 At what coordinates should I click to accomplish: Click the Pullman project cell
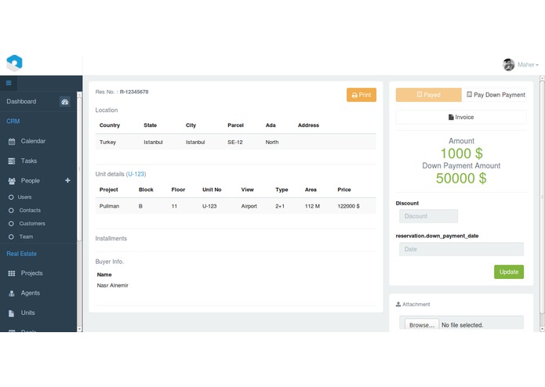[109, 206]
